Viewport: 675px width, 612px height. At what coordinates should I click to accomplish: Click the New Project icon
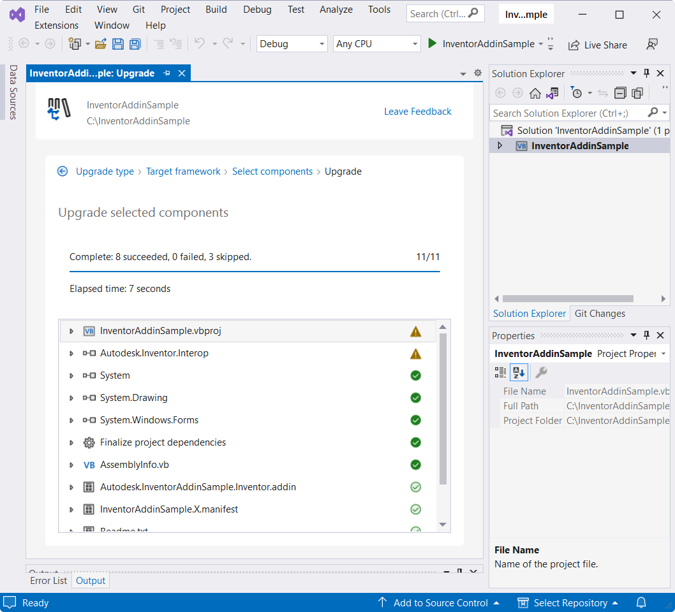coord(75,44)
